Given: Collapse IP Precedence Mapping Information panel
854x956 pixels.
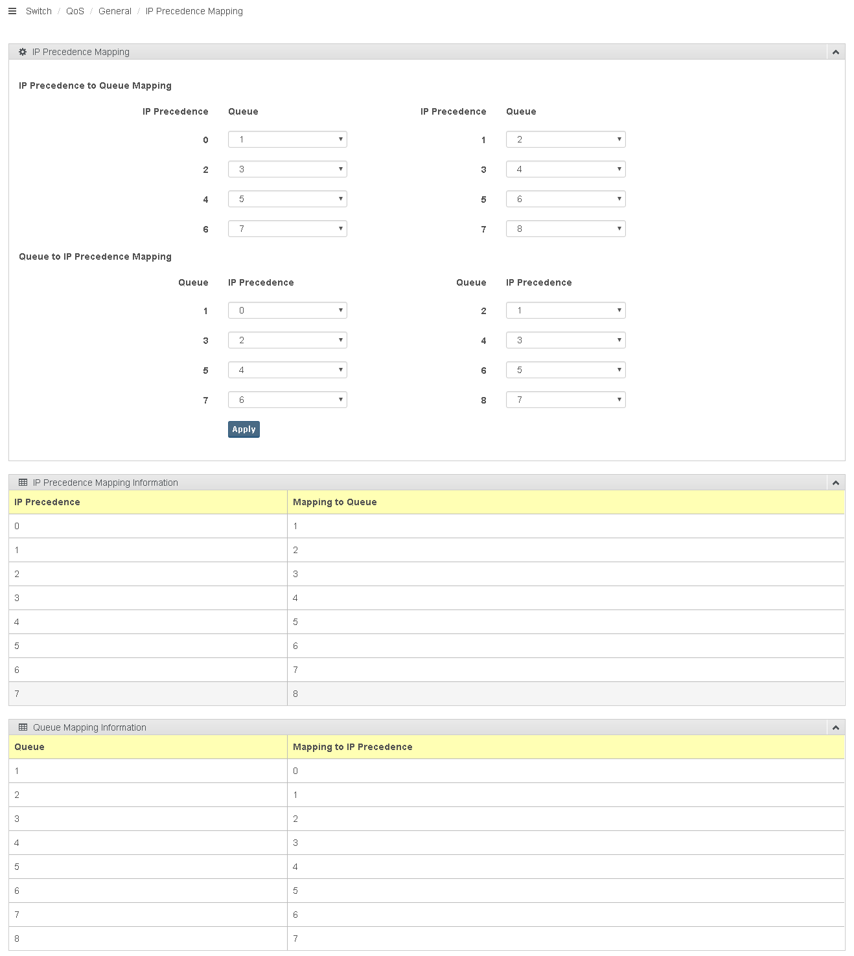Looking at the screenshot, I should (x=836, y=483).
